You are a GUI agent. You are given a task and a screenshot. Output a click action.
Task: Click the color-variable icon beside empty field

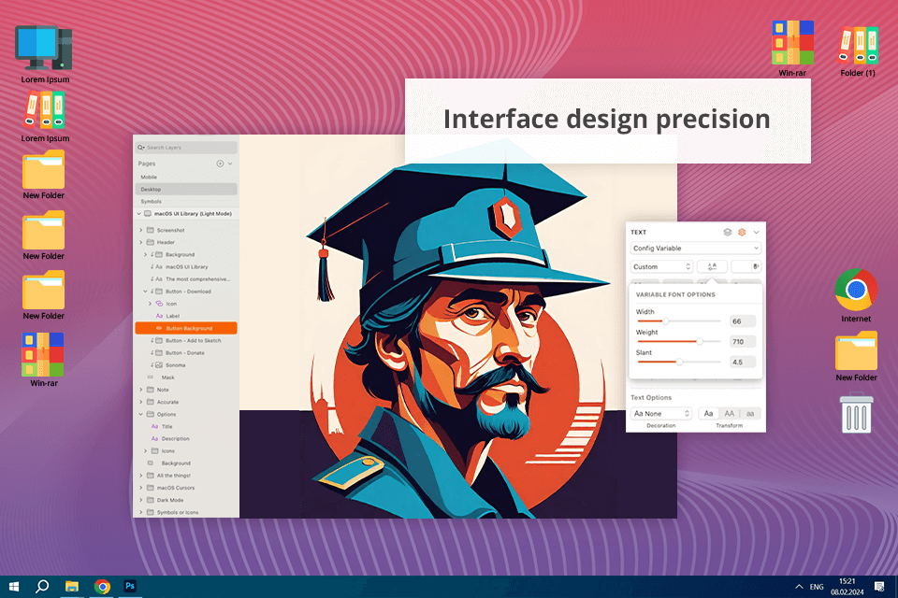756,266
